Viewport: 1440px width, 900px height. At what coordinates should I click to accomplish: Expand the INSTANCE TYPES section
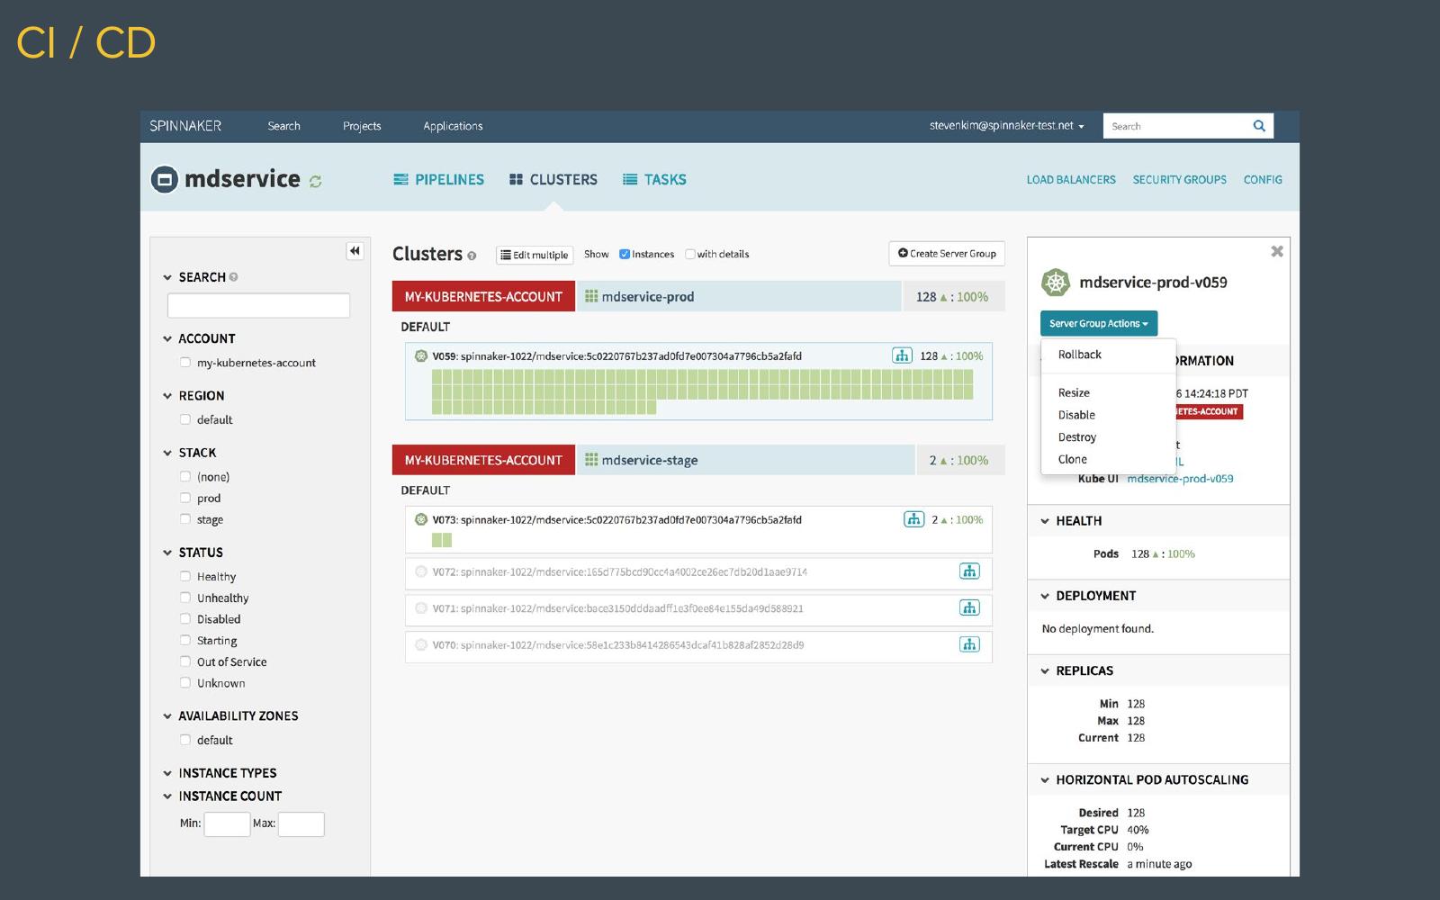[x=166, y=773]
